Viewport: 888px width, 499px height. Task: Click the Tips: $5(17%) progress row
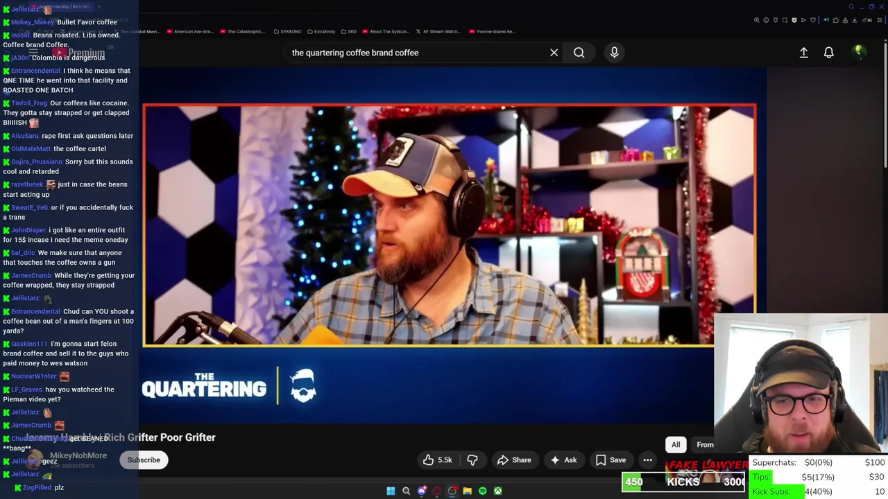point(819,477)
